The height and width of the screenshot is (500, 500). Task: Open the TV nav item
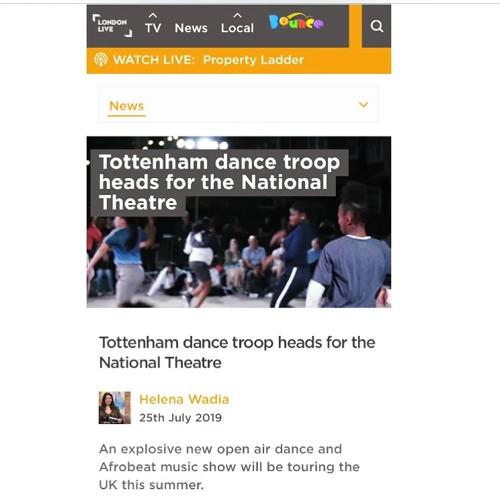click(153, 28)
